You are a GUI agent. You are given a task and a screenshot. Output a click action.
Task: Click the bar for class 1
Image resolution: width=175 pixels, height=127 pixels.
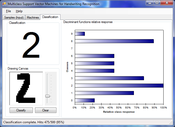click(x=104, y=93)
